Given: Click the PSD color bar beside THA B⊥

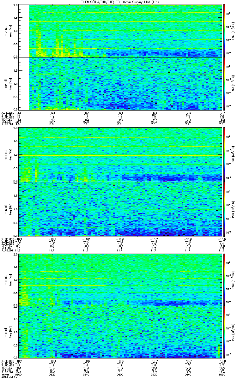Looking at the screenshot, I should [x=224, y=31].
